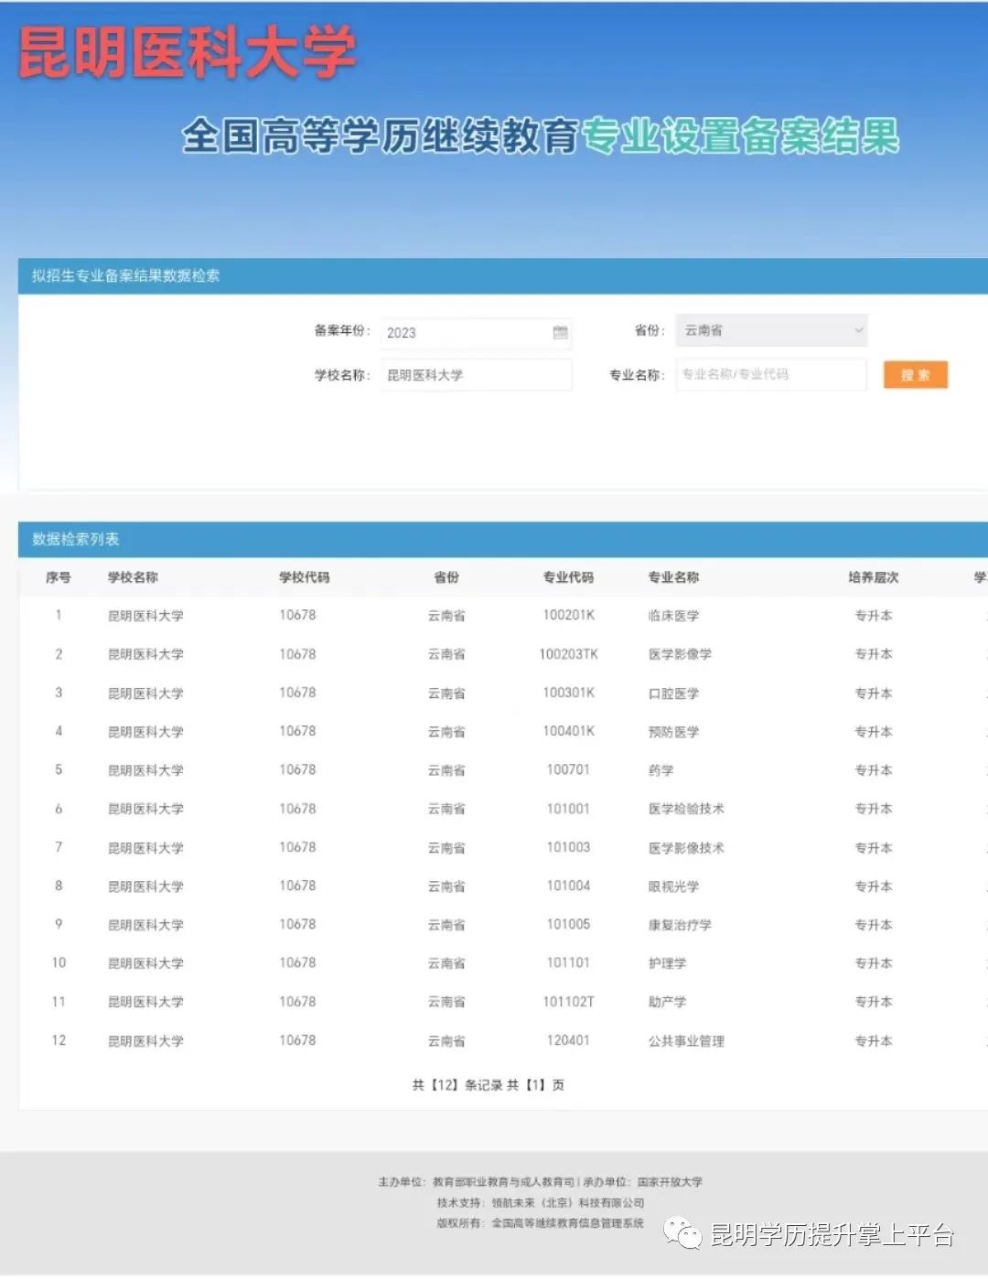Select the 培养层次 column header
Screen dimensions: 988x1279
click(x=873, y=577)
